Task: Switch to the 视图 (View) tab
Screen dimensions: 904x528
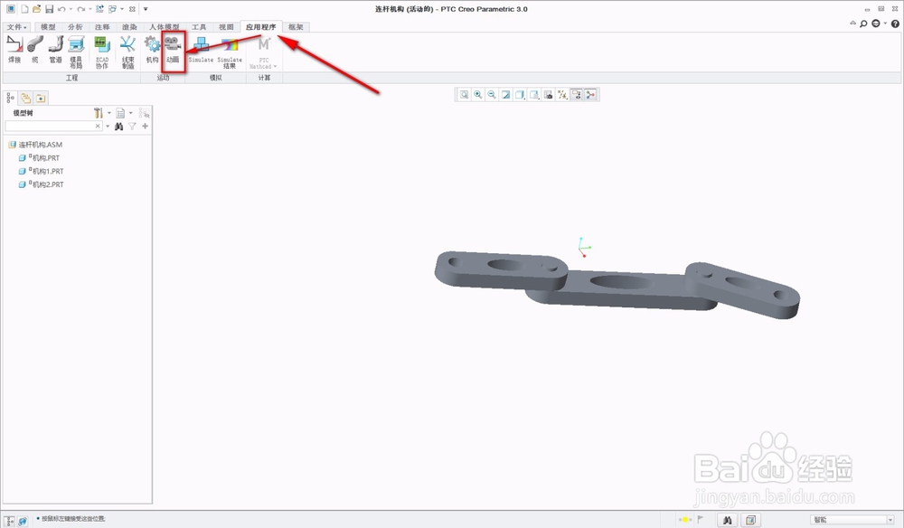Action: 226,27
